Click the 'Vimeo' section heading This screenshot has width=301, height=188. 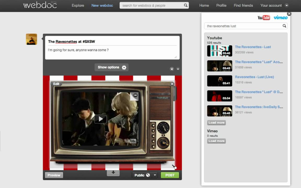click(x=212, y=131)
